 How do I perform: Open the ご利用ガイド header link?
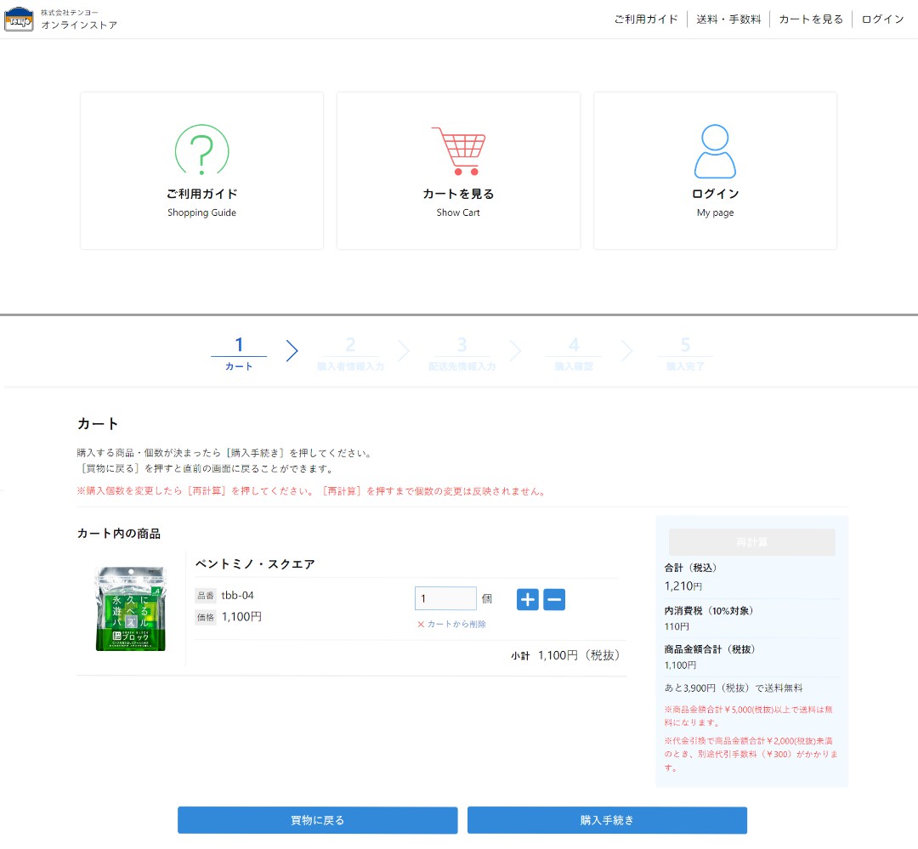[x=646, y=20]
